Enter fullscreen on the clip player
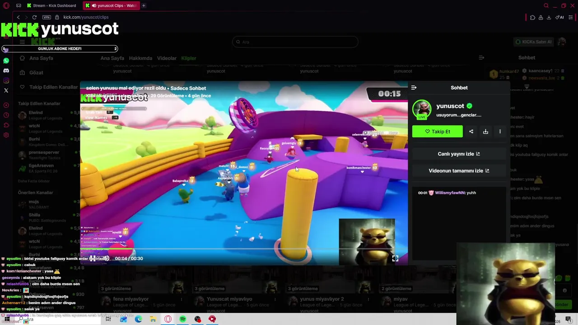Screen dimensions: 578x325 tap(395, 258)
